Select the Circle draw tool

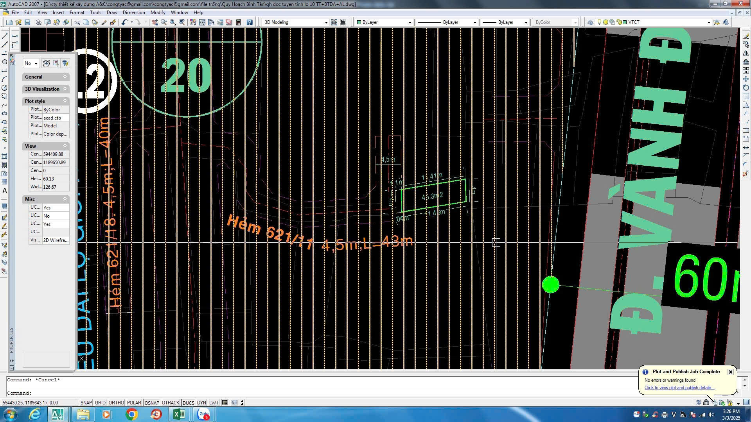click(5, 88)
